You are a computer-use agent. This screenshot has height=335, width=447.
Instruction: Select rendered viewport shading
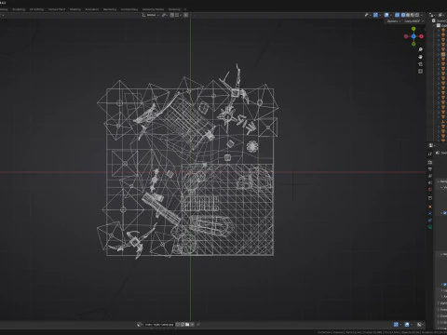(x=417, y=15)
